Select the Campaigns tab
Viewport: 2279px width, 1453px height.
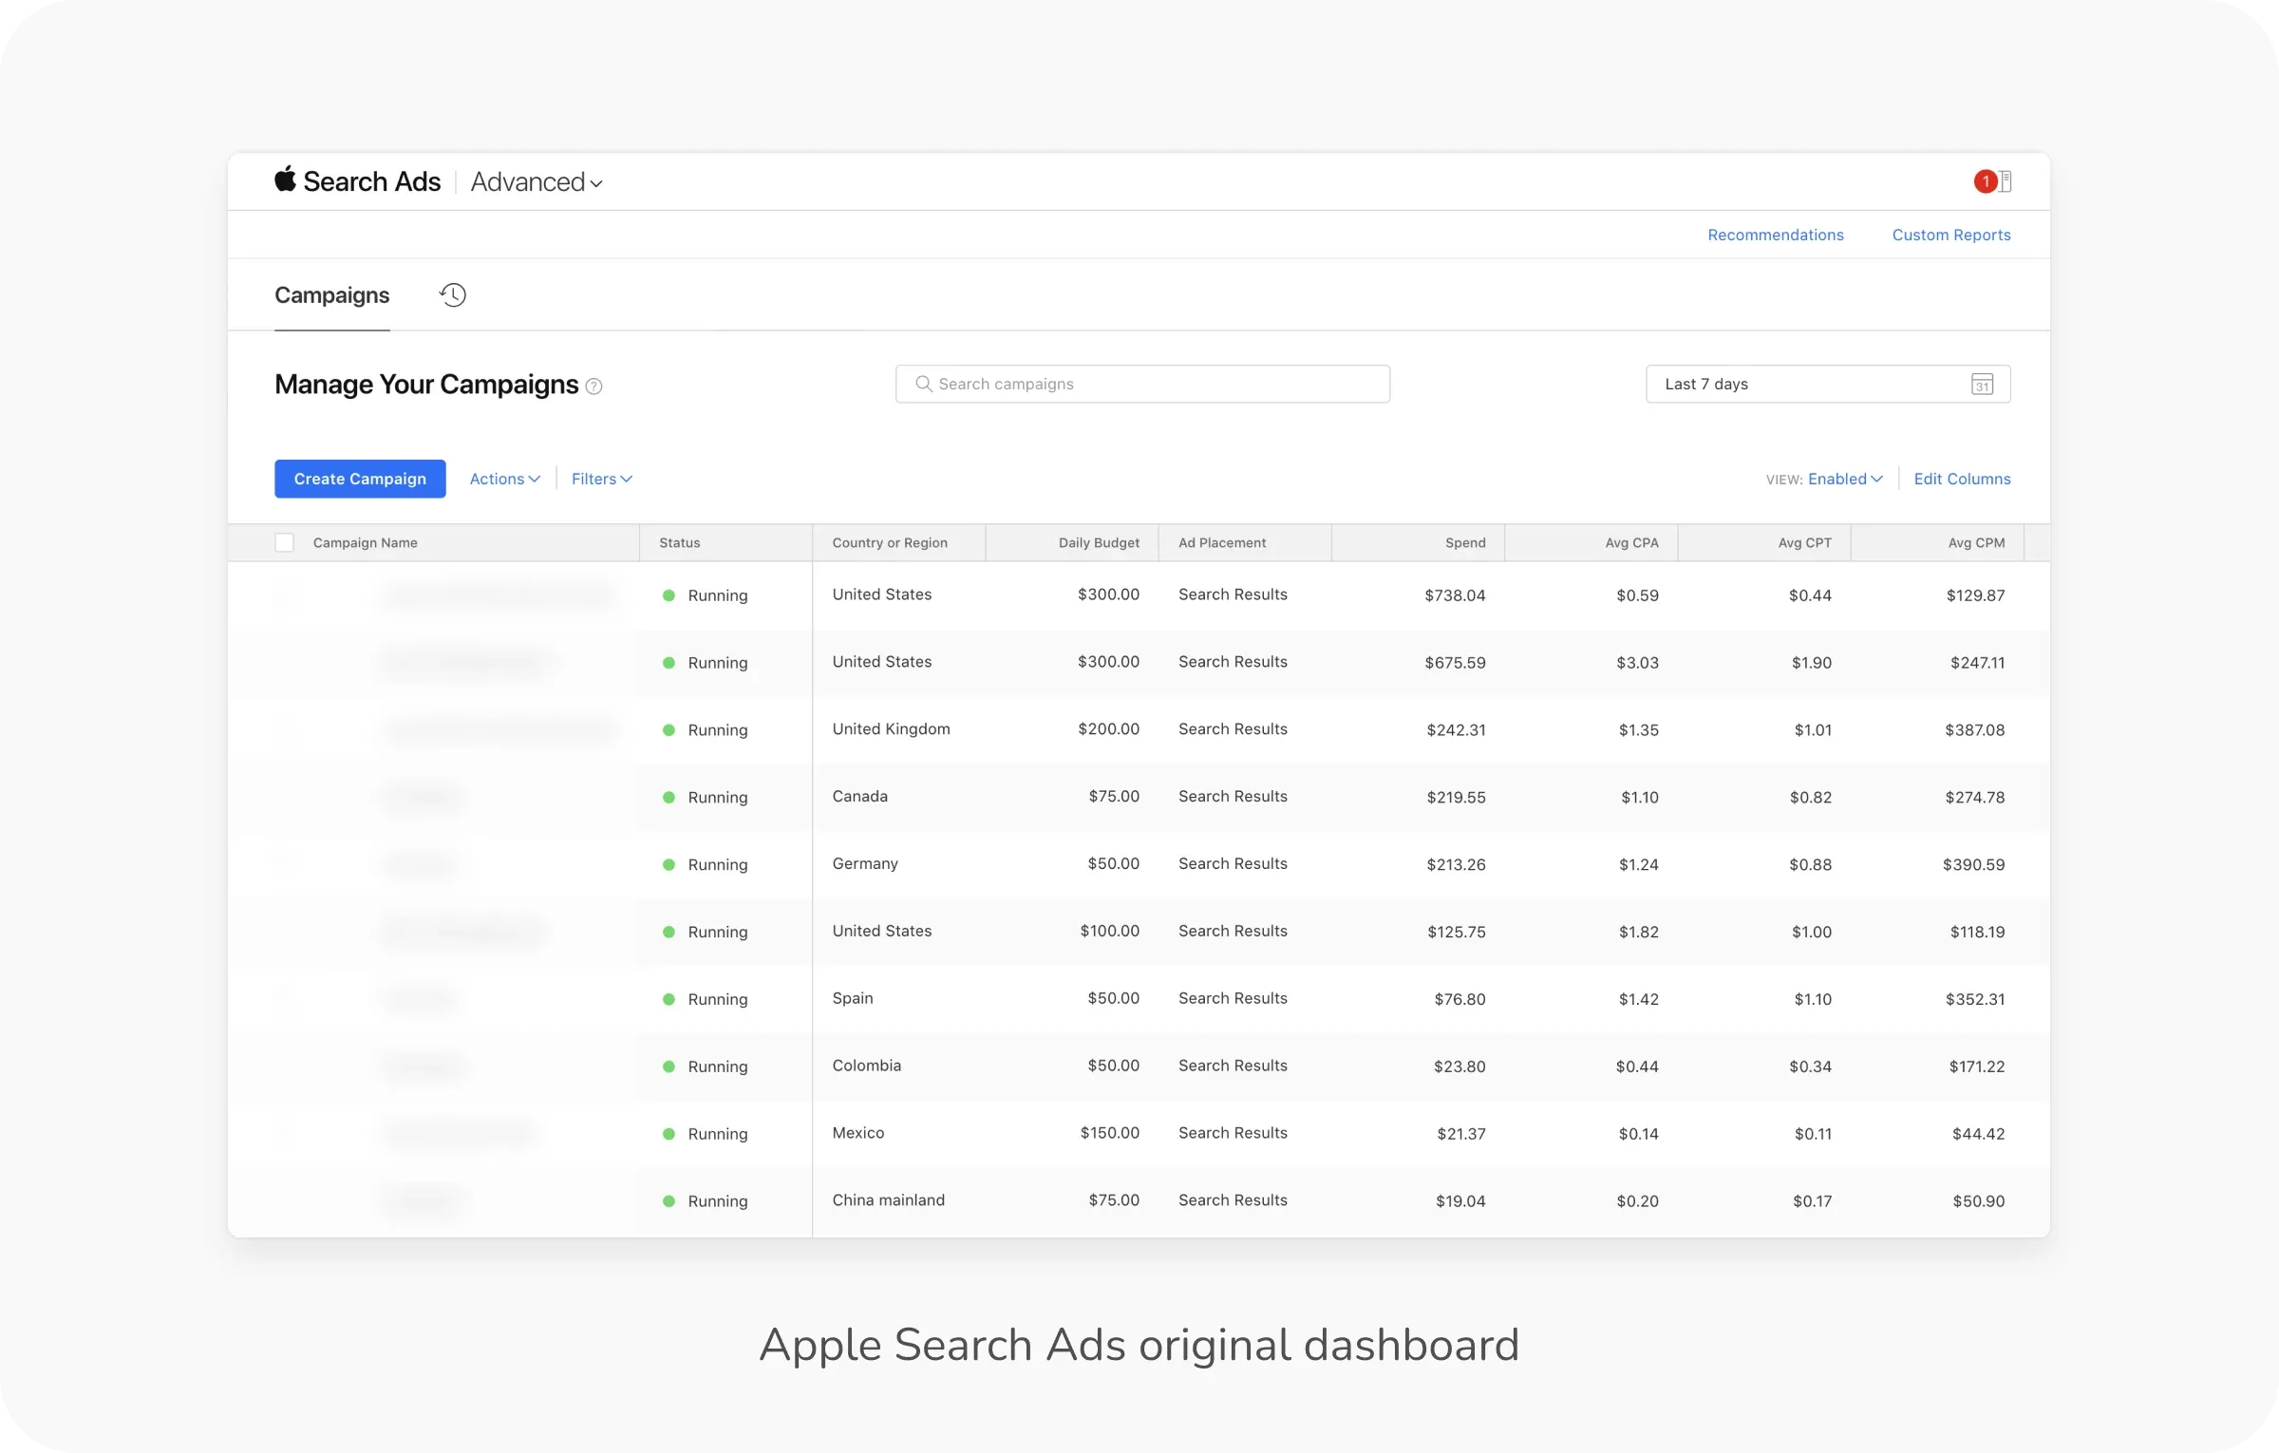point(332,295)
